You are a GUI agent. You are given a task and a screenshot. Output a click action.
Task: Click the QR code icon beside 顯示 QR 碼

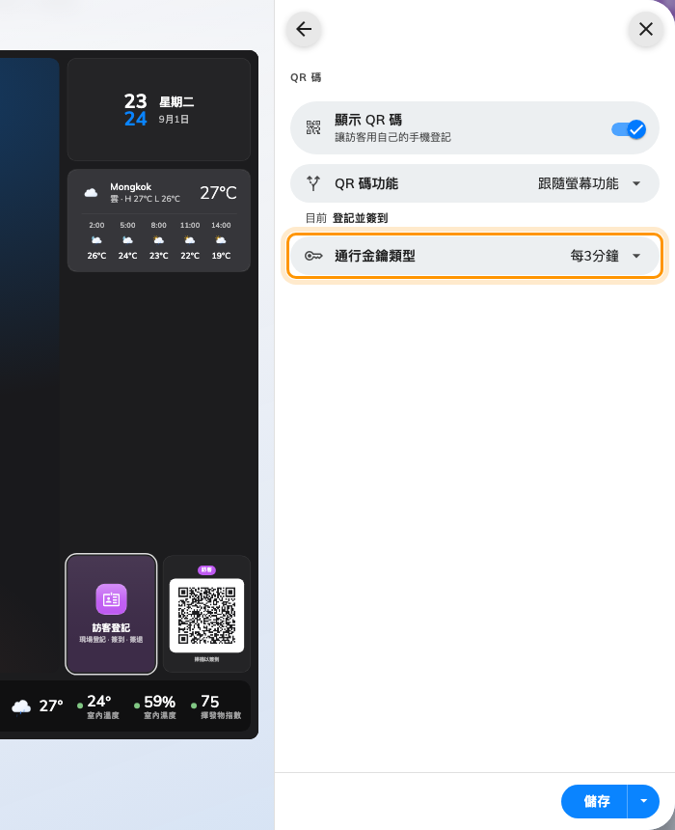pos(313,127)
